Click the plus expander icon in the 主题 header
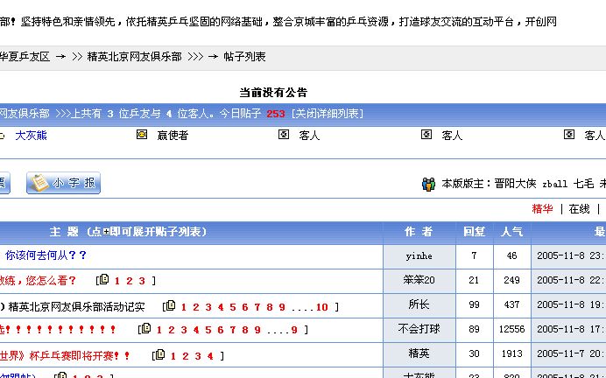 tap(106, 232)
